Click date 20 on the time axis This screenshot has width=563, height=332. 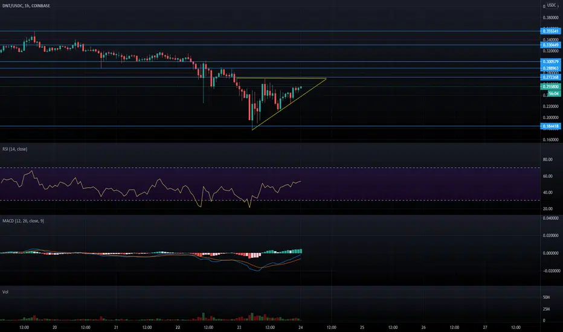54,327
